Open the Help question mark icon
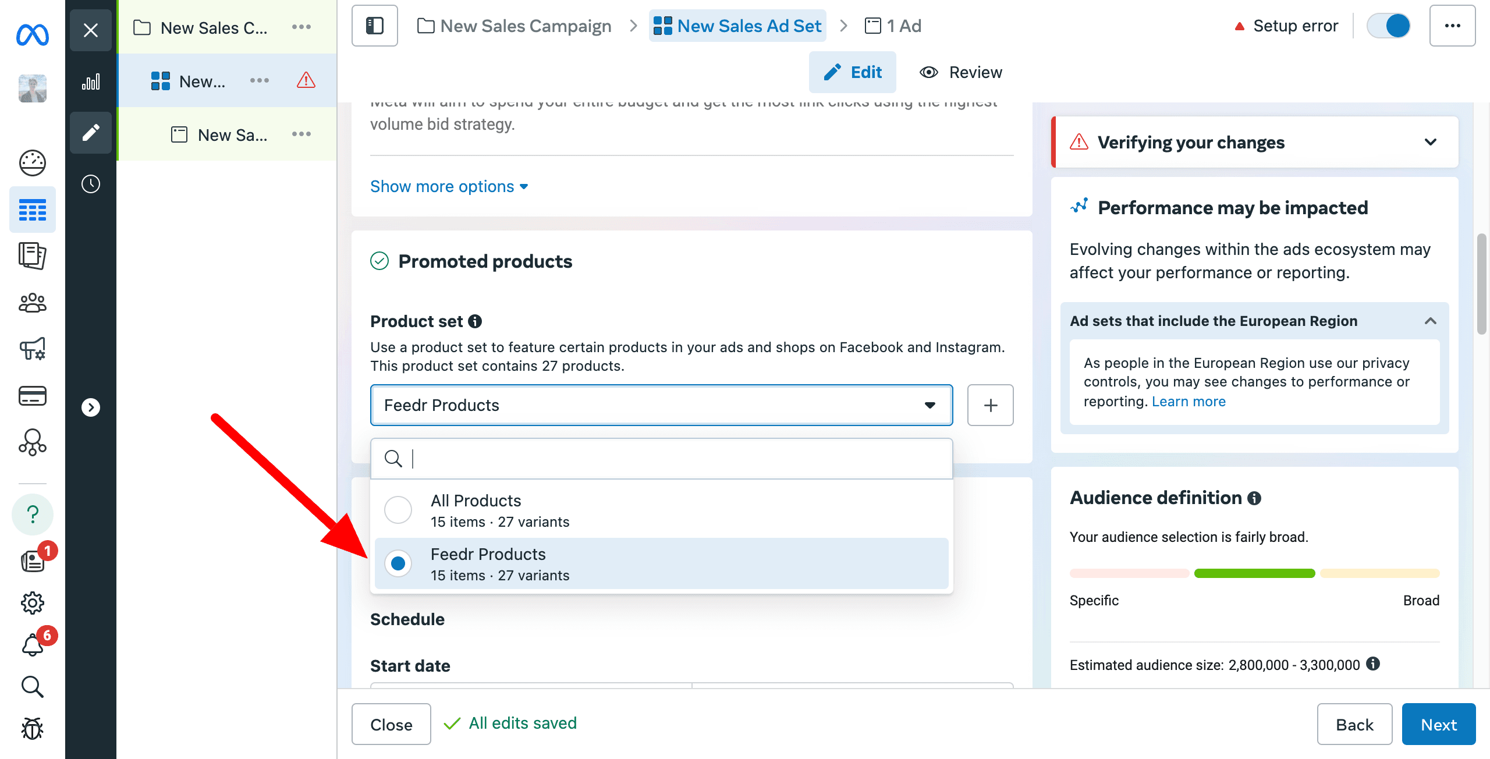1490x759 pixels. click(33, 514)
